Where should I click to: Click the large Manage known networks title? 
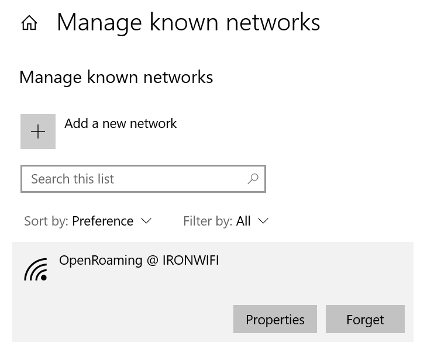point(188,22)
